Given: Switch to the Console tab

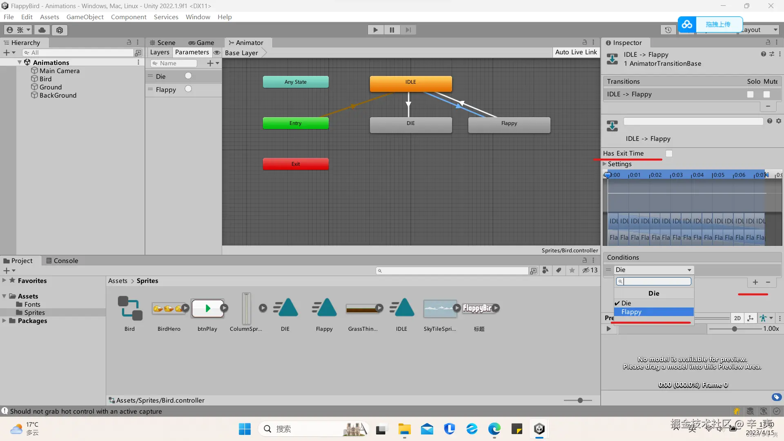Looking at the screenshot, I should (x=62, y=261).
